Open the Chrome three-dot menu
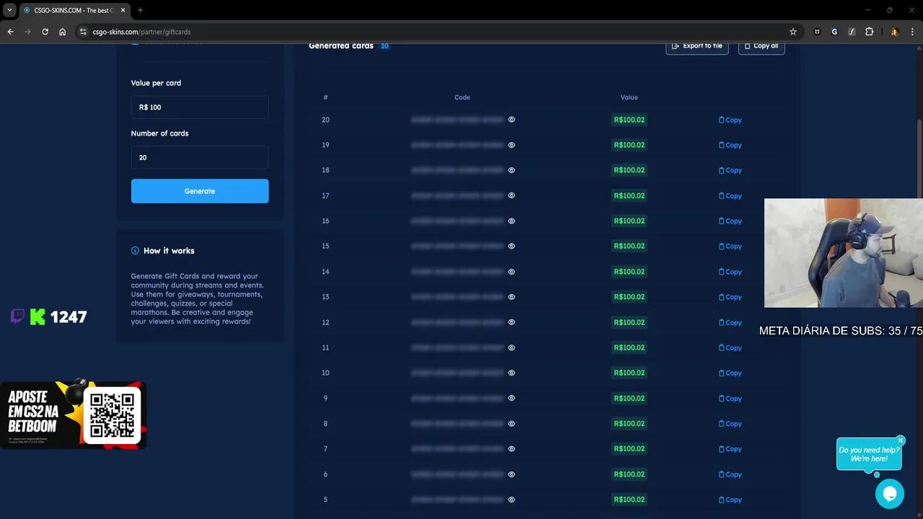 [x=912, y=32]
